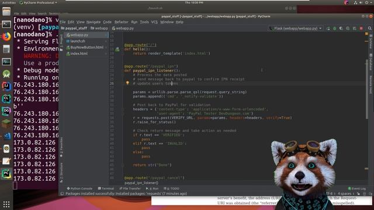Open Terminal tool window tab

(x=106, y=188)
